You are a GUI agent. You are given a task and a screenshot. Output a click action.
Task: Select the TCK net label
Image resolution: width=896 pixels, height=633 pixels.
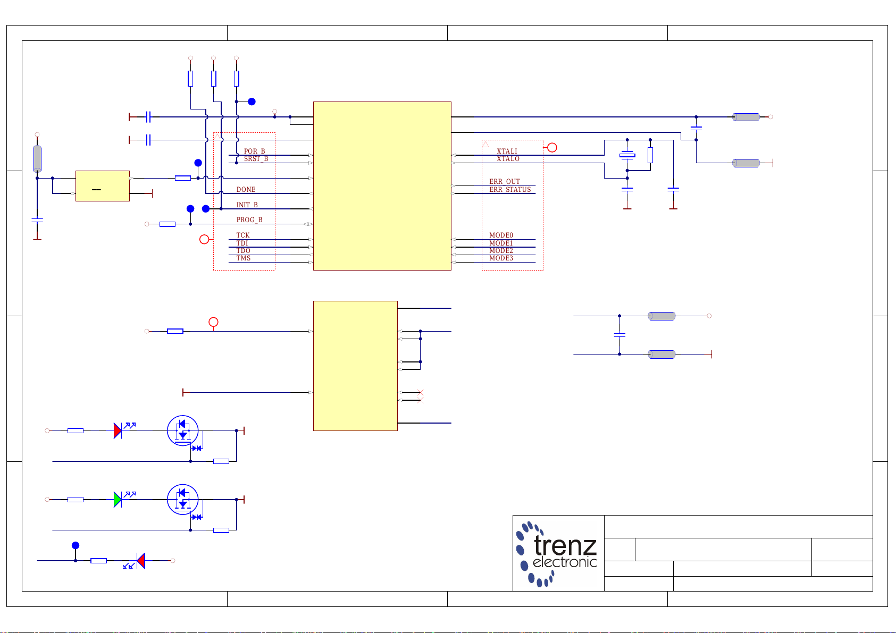coord(243,235)
